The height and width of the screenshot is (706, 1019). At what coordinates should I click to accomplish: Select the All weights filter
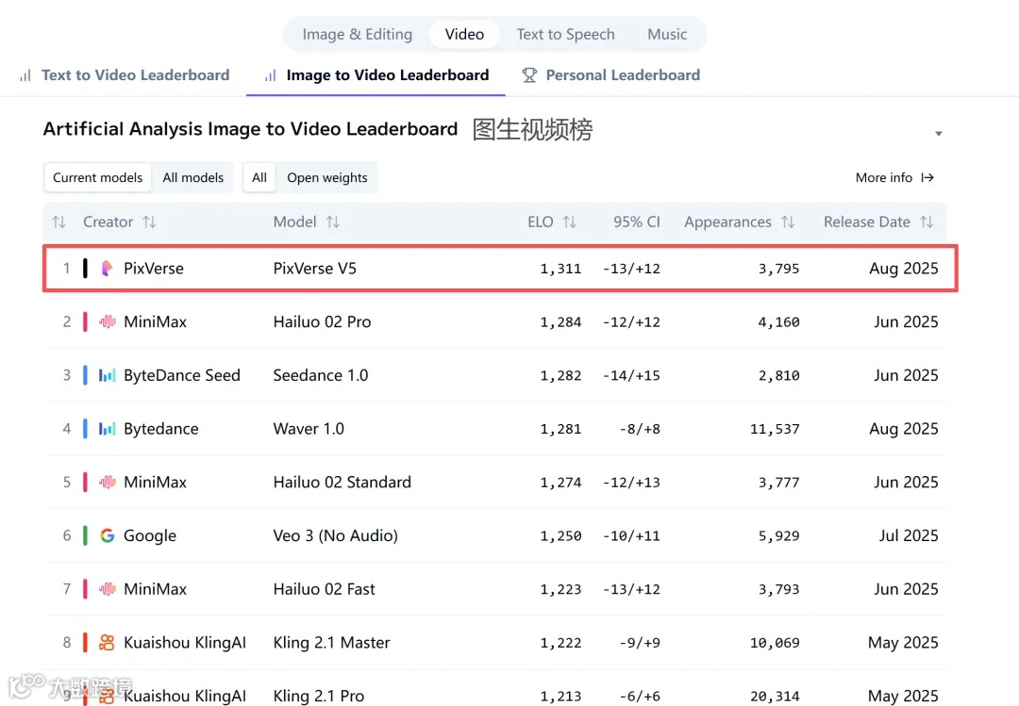[x=259, y=177]
